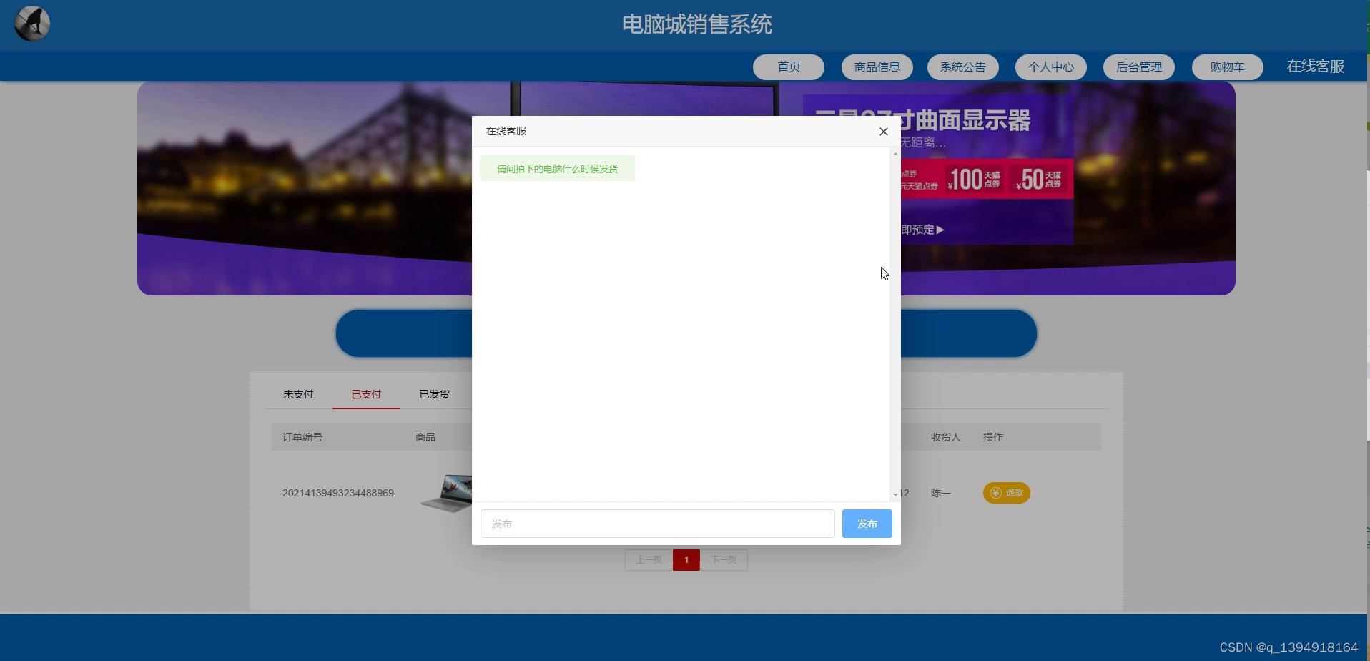The width and height of the screenshot is (1370, 661).
Task: Click the 下一页 pagination button
Action: point(724,560)
